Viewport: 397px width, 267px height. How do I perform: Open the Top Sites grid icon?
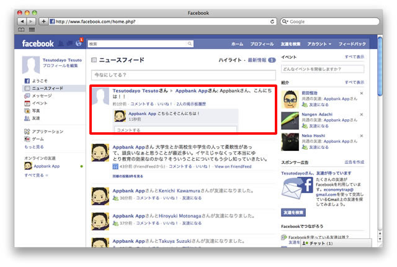pyautogui.click(x=32, y=30)
